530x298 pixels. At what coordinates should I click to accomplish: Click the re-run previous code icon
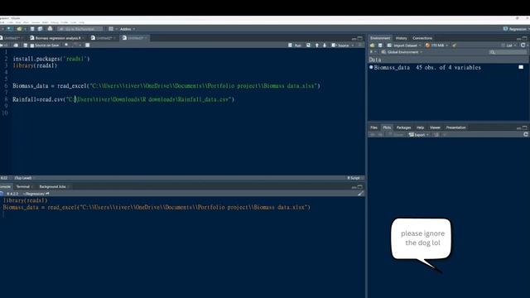point(308,46)
